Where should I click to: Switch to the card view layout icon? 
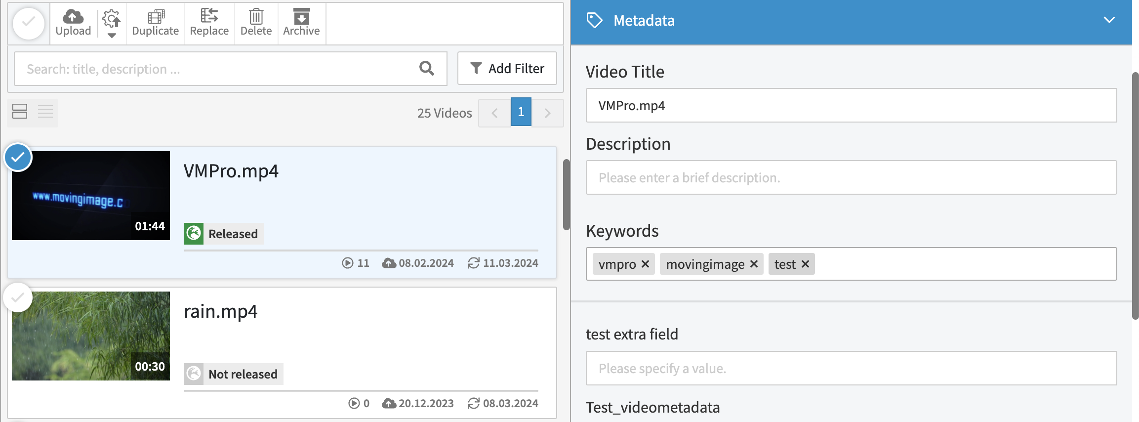(20, 112)
